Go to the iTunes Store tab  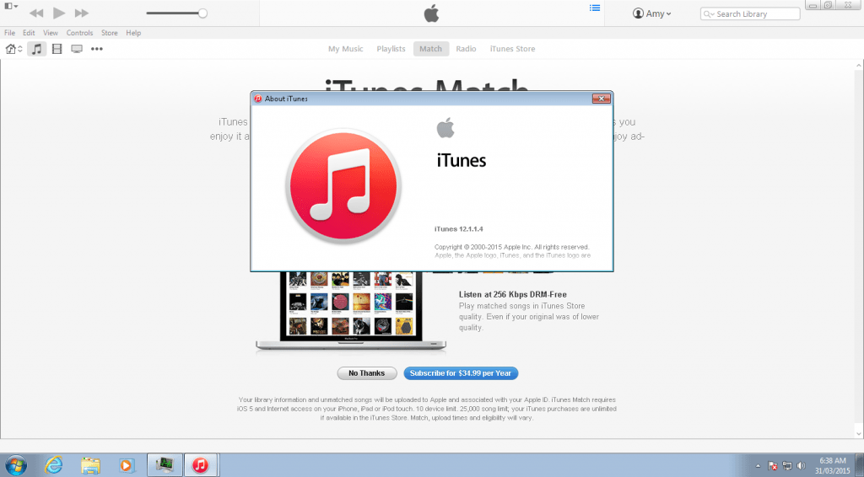tap(512, 49)
